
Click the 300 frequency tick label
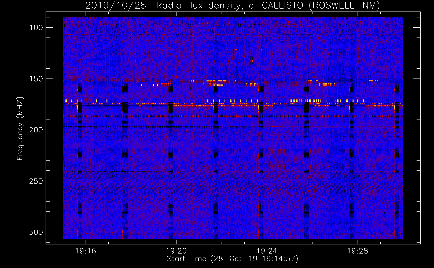(36, 232)
